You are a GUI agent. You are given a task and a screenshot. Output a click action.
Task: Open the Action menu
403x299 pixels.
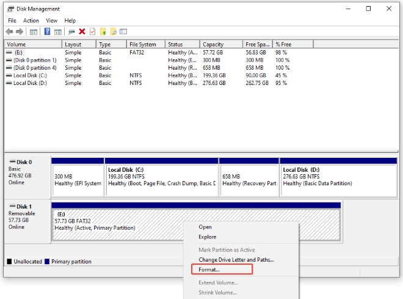tap(31, 21)
